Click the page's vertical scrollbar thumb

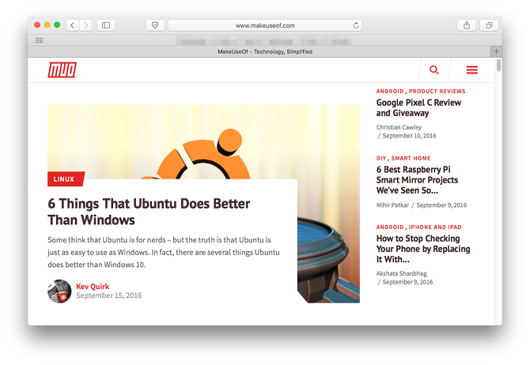(x=498, y=65)
